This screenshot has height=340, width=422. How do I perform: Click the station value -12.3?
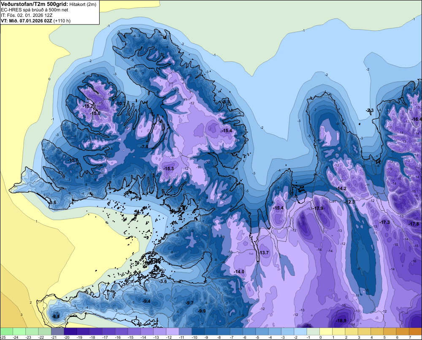click(x=349, y=202)
